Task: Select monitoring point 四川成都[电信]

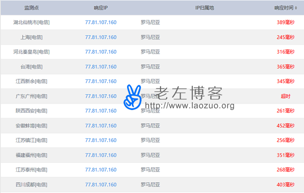Action: (x=31, y=185)
